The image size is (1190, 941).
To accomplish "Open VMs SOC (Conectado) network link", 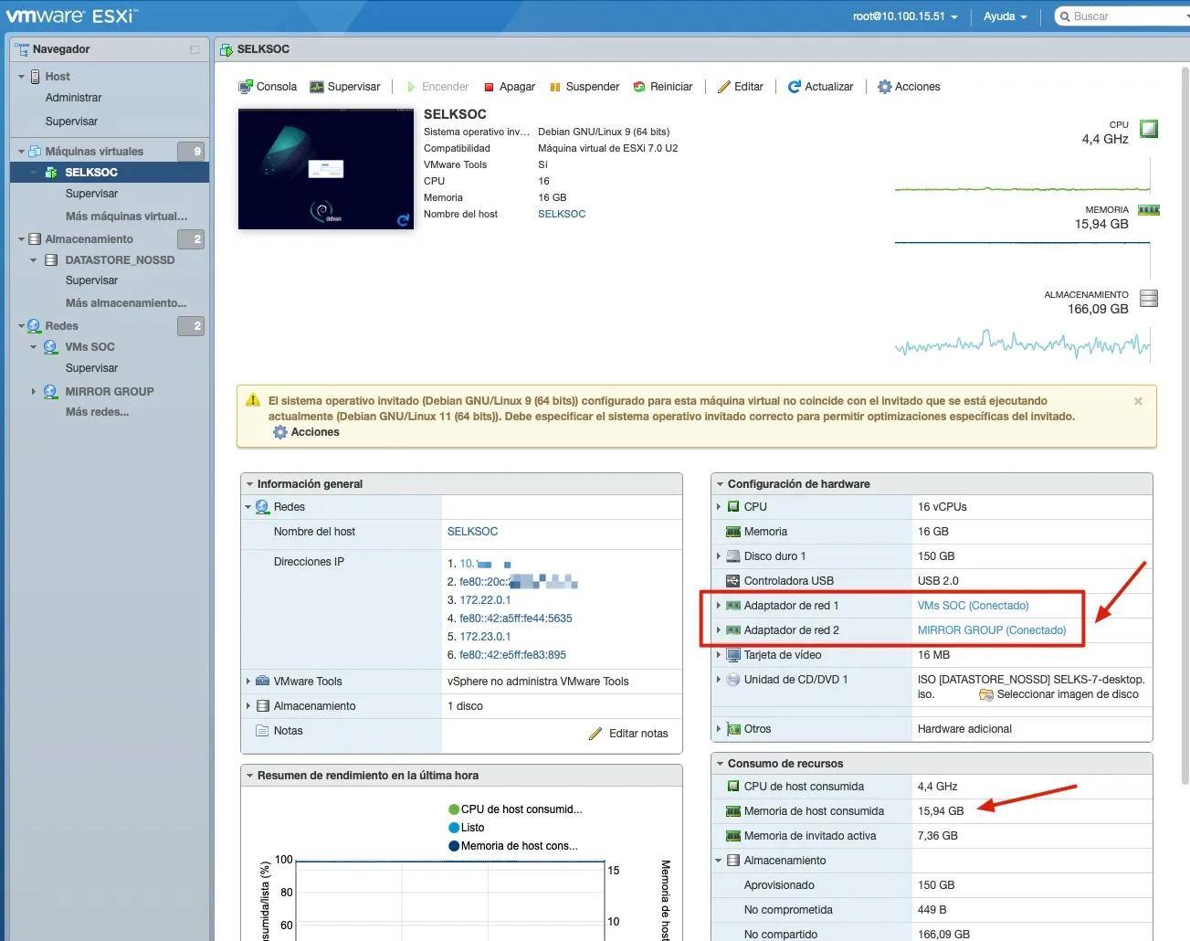I will [973, 606].
